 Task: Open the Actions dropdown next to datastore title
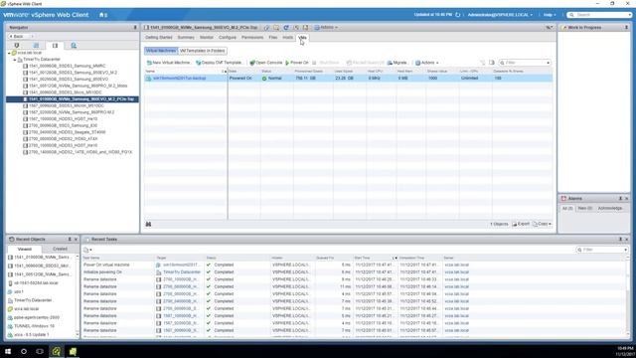pos(327,27)
